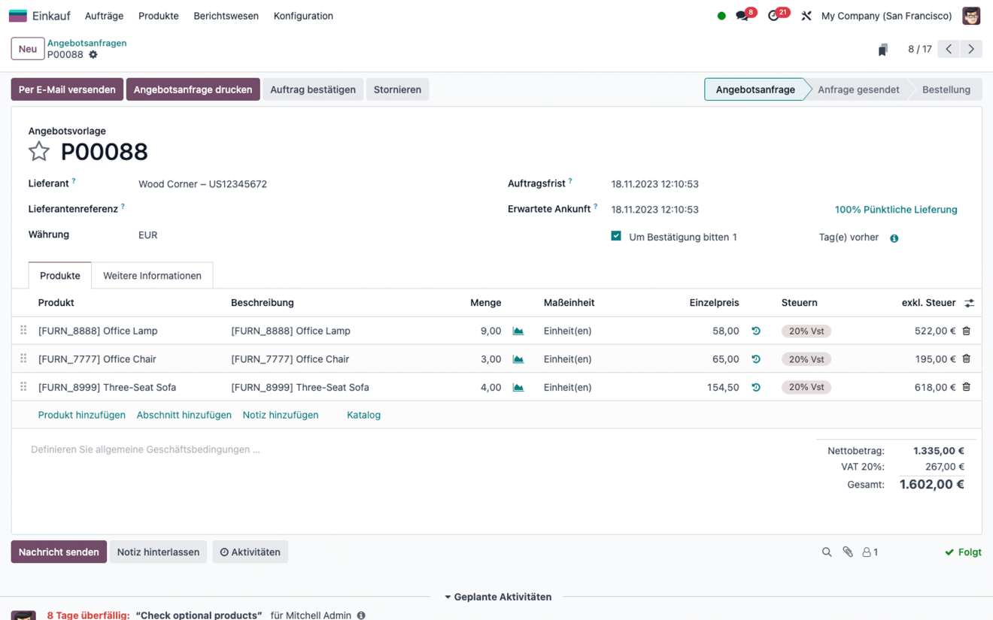Screen dimensions: 993x620
Task: Mark P00088 as favorite with star
Action: tap(39, 151)
